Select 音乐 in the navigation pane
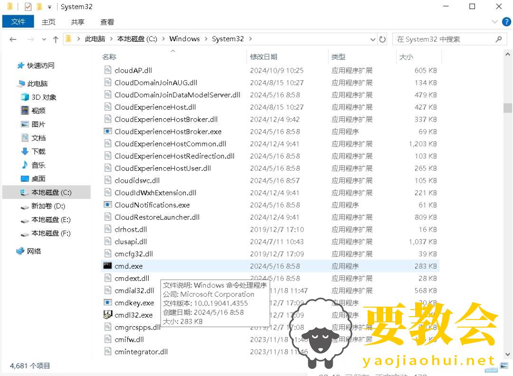Viewport: 513px width, 376px height. click(38, 165)
